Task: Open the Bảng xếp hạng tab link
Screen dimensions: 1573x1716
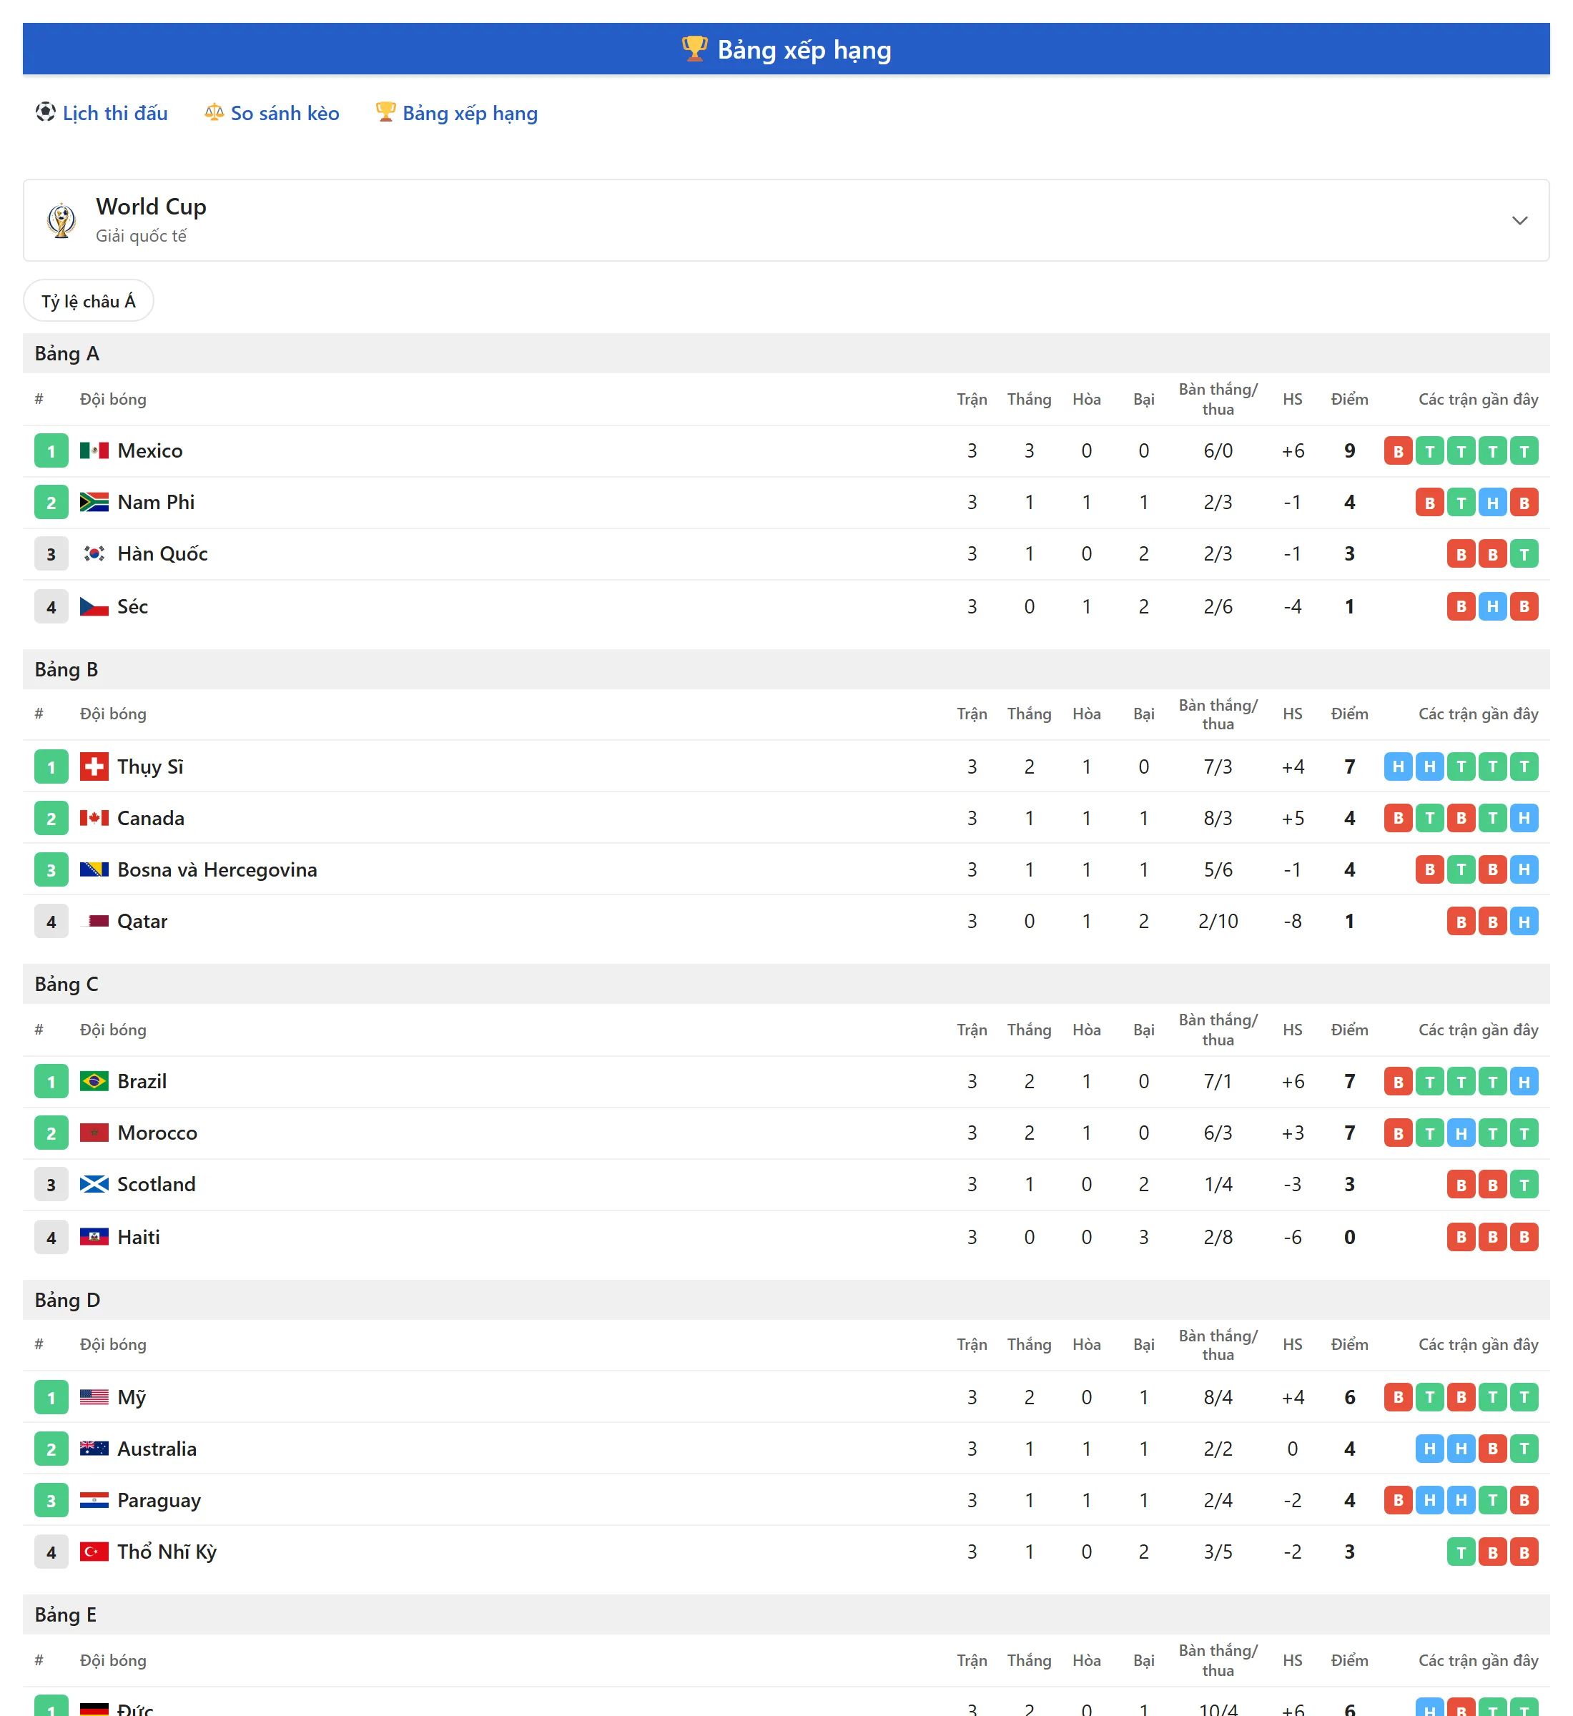Action: 457,113
